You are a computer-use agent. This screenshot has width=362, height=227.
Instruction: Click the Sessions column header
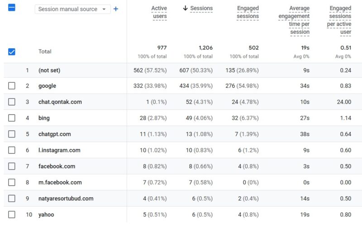point(201,8)
